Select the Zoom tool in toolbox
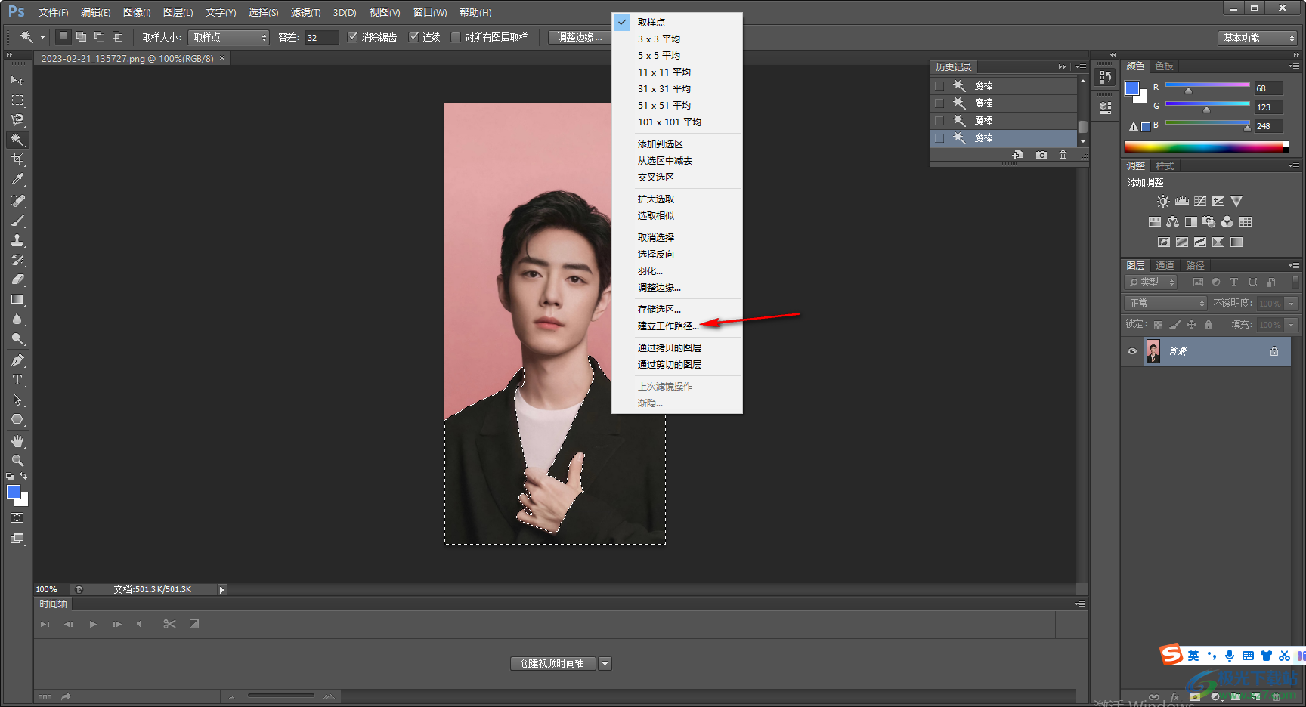Screen dimensions: 1306x707 [x=17, y=461]
